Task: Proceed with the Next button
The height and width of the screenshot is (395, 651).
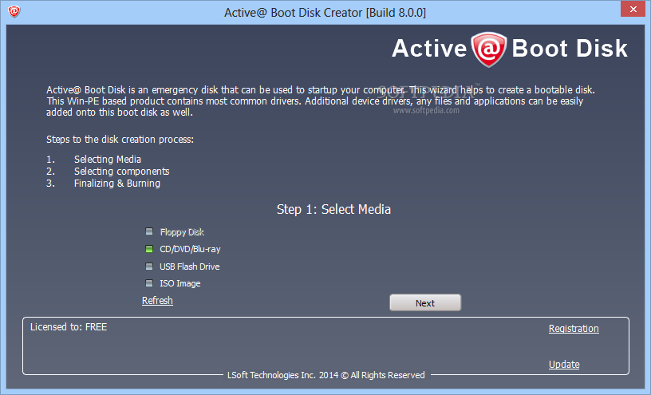Action: click(425, 302)
